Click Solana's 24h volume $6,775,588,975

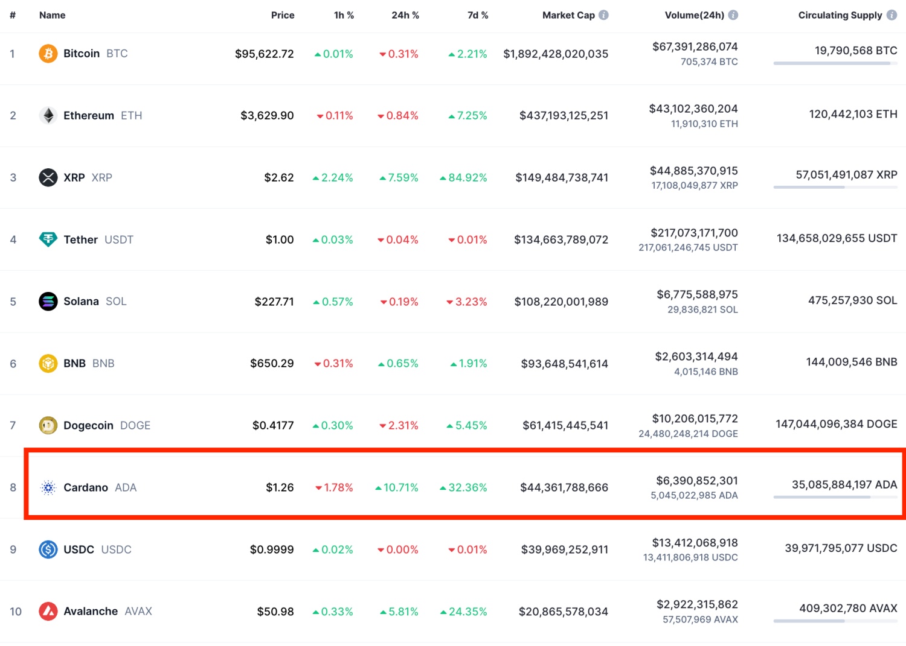click(x=698, y=294)
